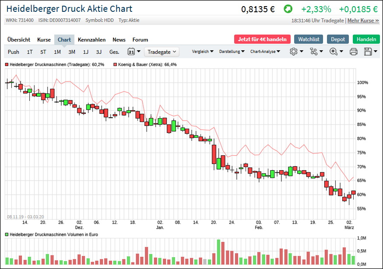Toggle Volumen in Euro legend marker

[7, 234]
